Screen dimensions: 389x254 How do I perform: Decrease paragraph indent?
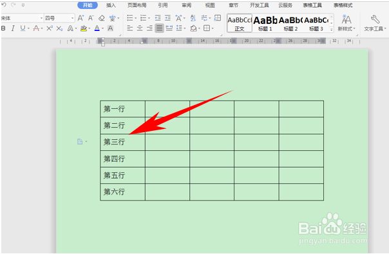[x=158, y=18]
